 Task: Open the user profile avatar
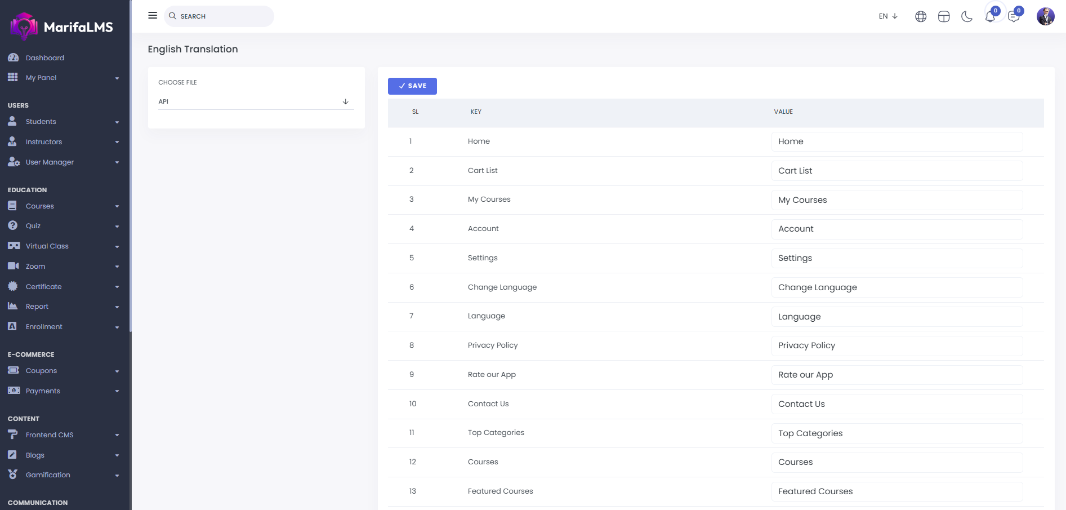[1045, 16]
